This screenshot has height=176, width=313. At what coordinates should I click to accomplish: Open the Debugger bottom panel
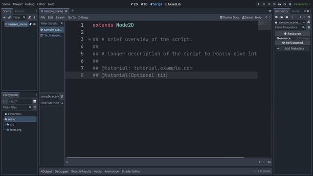pyautogui.click(x=62, y=172)
